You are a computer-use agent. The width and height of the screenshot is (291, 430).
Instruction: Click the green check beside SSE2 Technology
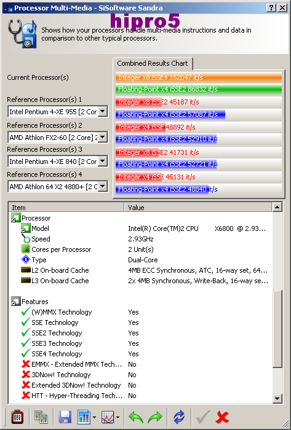tap(25, 332)
